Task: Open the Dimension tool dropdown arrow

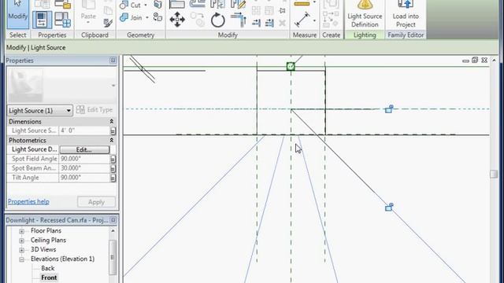Action: click(x=314, y=20)
